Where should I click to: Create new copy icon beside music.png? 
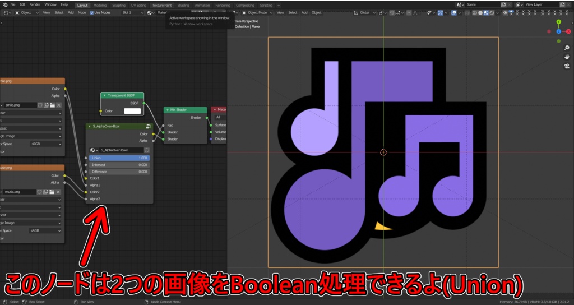coord(46,192)
